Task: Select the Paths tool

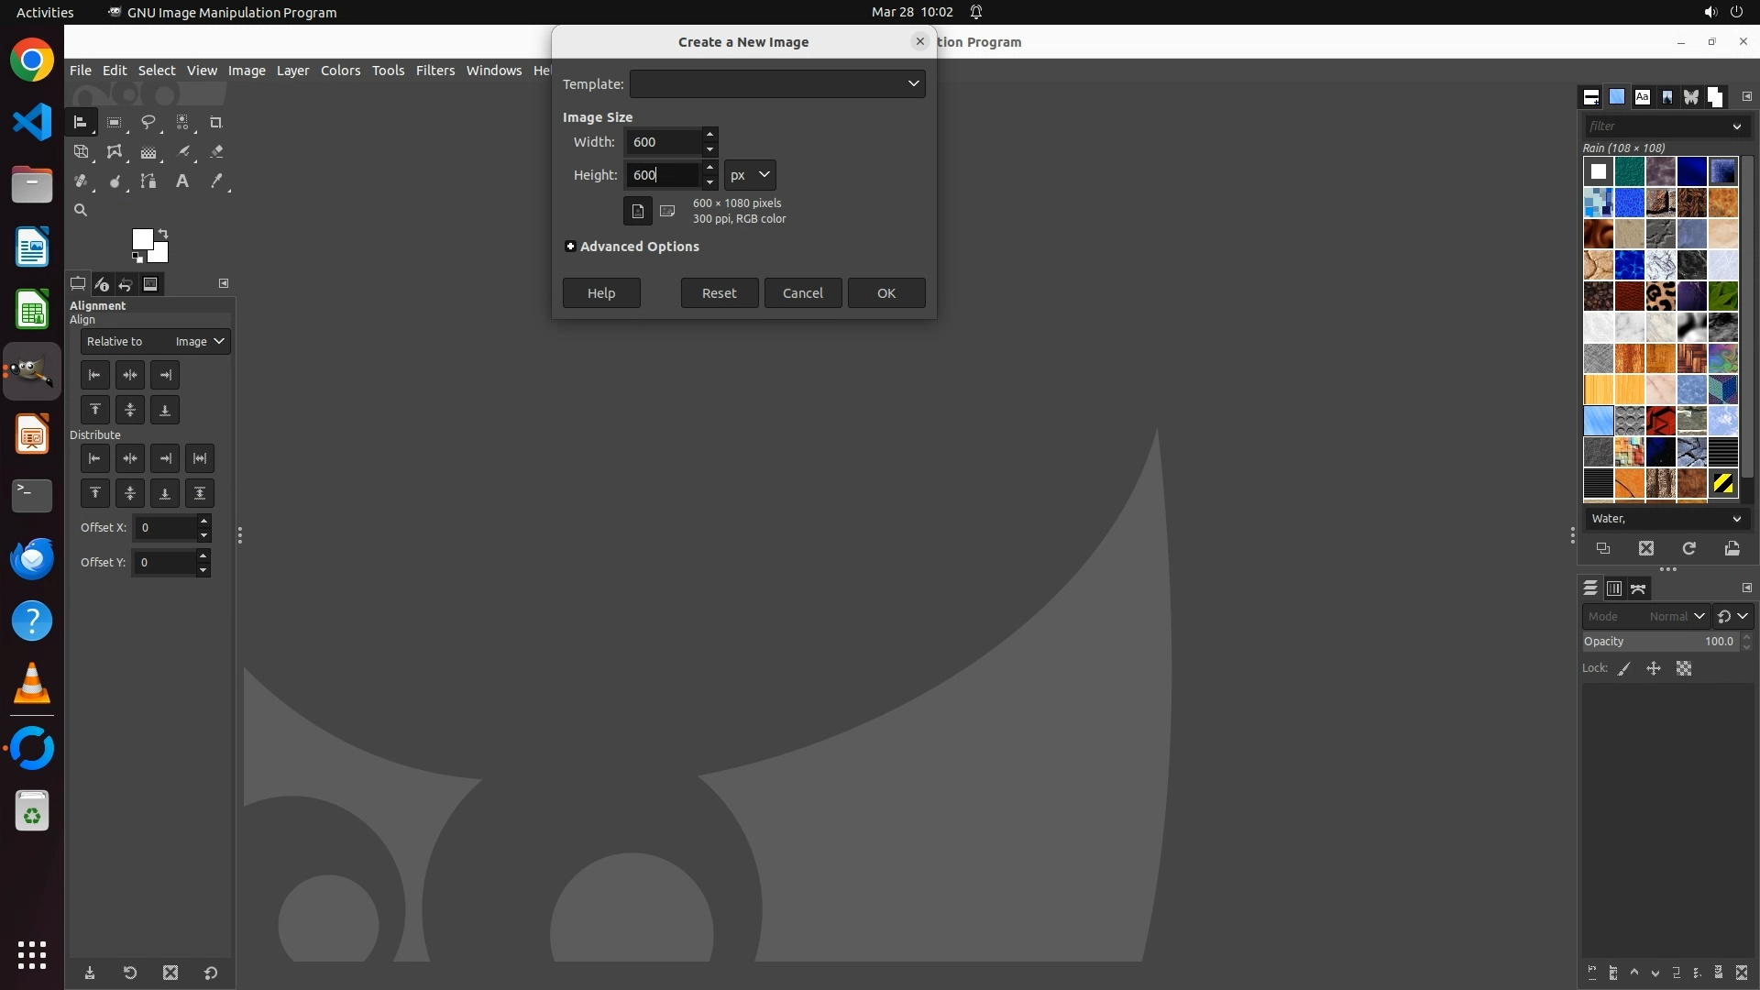Action: (x=148, y=181)
